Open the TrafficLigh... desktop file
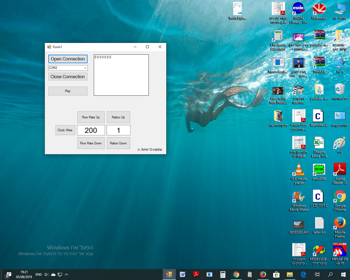This screenshot has height=280, width=350. pos(237,11)
